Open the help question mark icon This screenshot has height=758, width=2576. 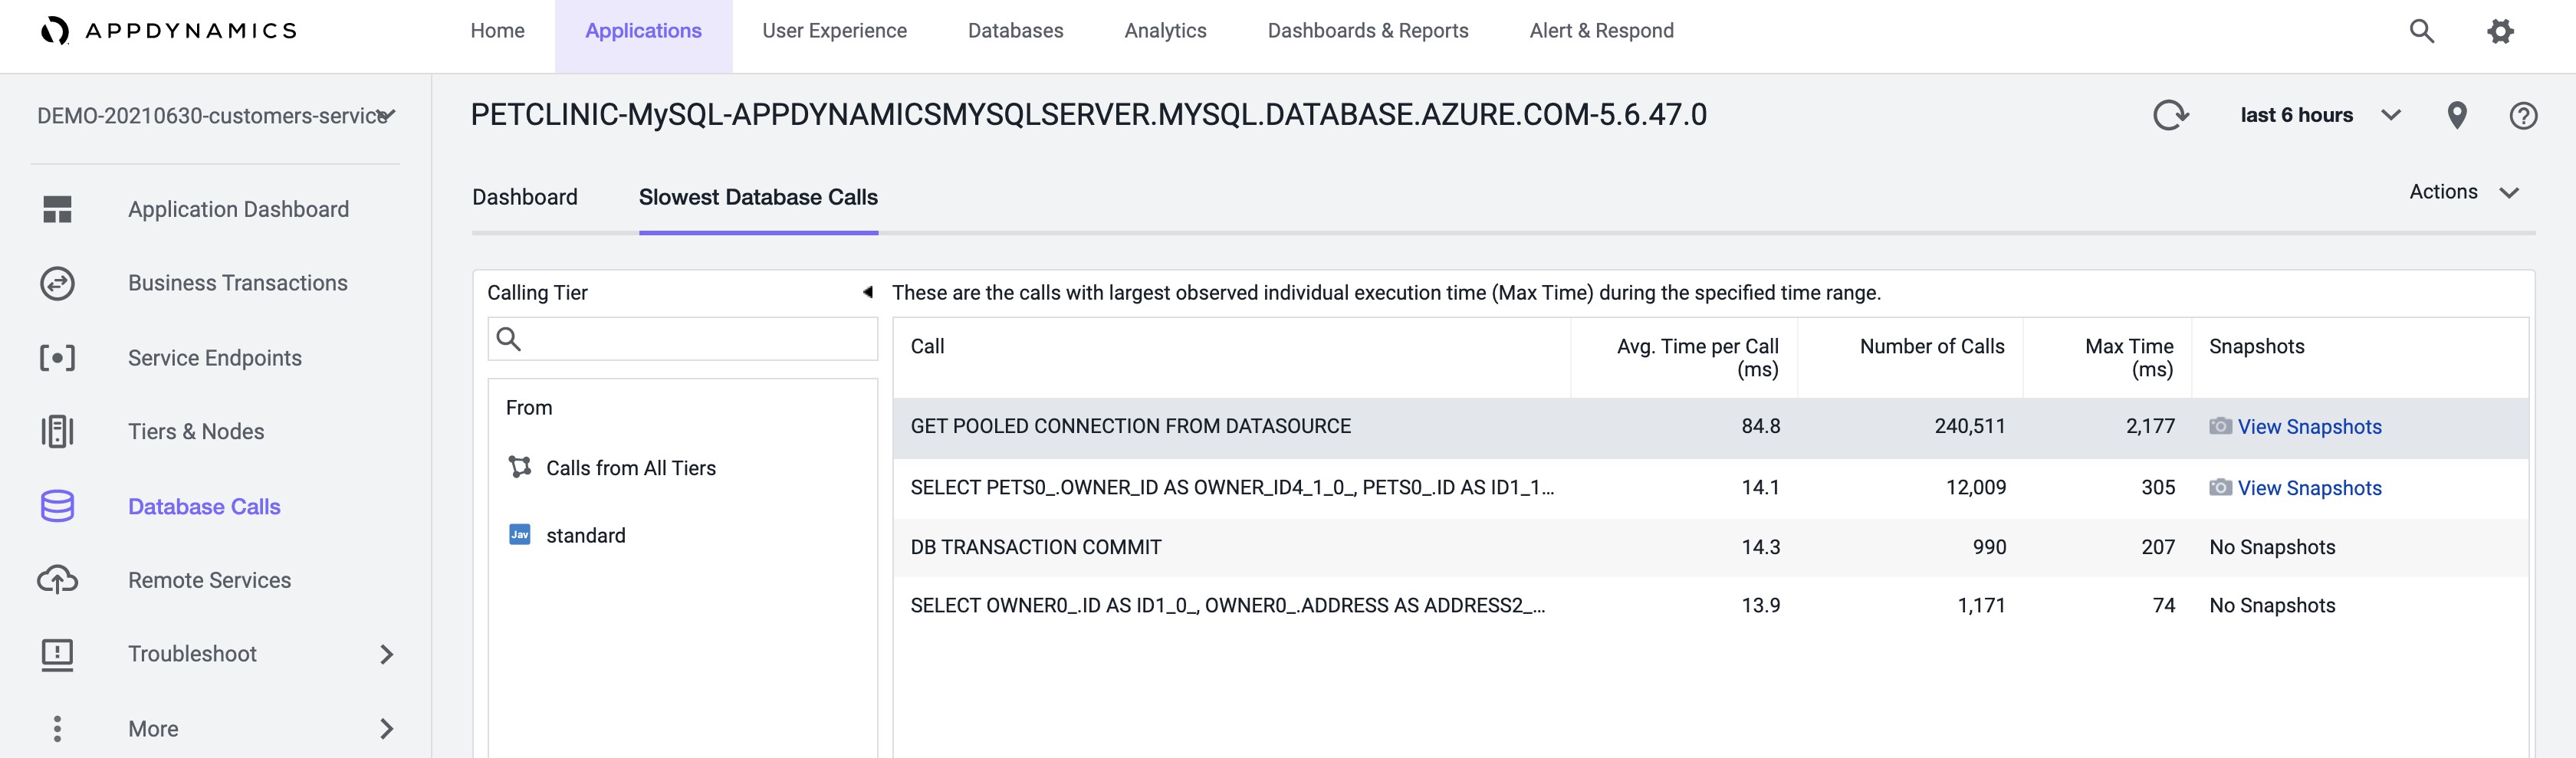click(x=2523, y=116)
